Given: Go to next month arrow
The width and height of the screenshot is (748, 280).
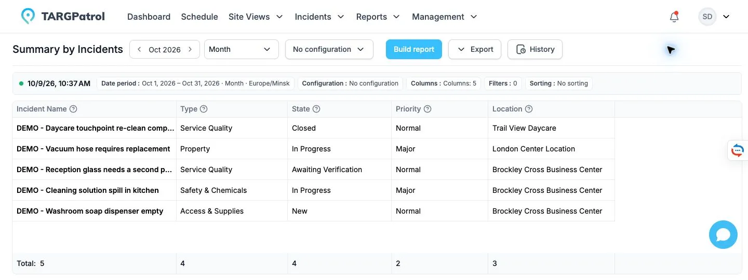Looking at the screenshot, I should click(x=190, y=49).
